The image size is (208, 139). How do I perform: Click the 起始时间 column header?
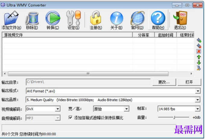coord(166,35)
